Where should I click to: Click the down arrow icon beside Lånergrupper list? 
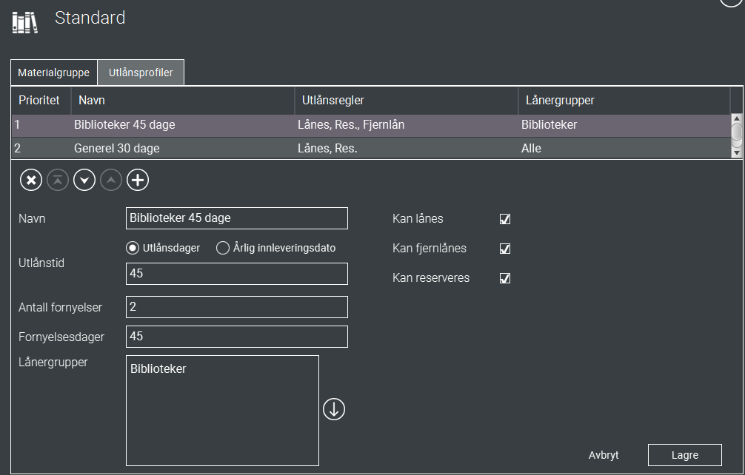click(x=334, y=409)
